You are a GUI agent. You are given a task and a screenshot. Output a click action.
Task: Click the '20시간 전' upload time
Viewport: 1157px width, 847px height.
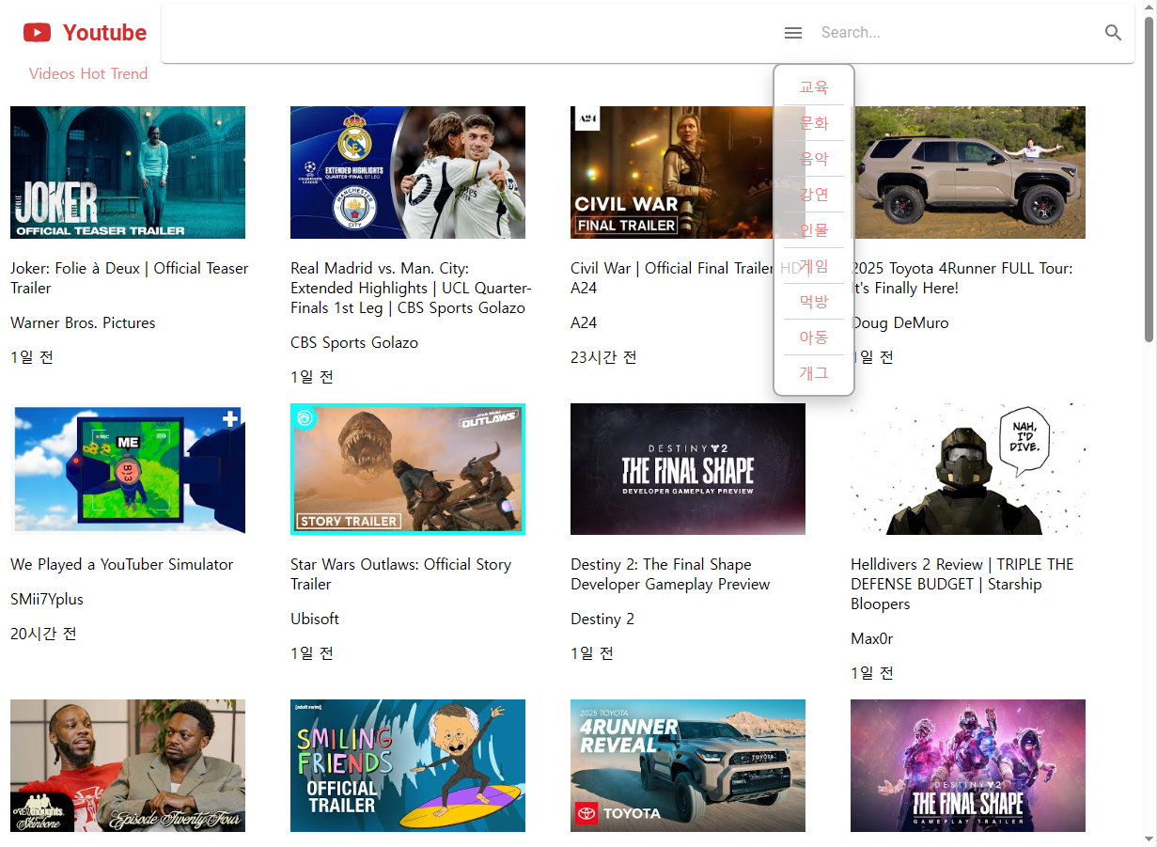tap(43, 634)
